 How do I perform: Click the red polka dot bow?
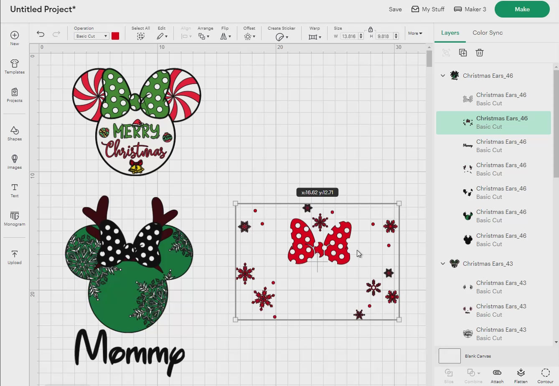click(320, 241)
